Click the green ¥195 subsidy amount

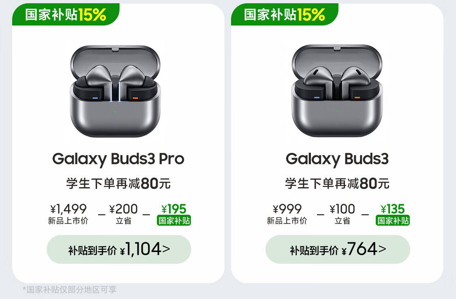(x=174, y=209)
